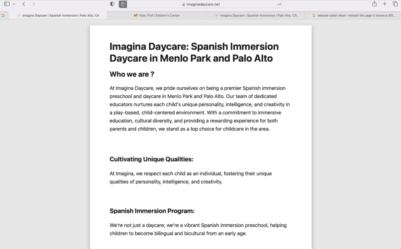Open the aA Reader appearance options
The height and width of the screenshot is (249, 401).
click(x=279, y=4)
